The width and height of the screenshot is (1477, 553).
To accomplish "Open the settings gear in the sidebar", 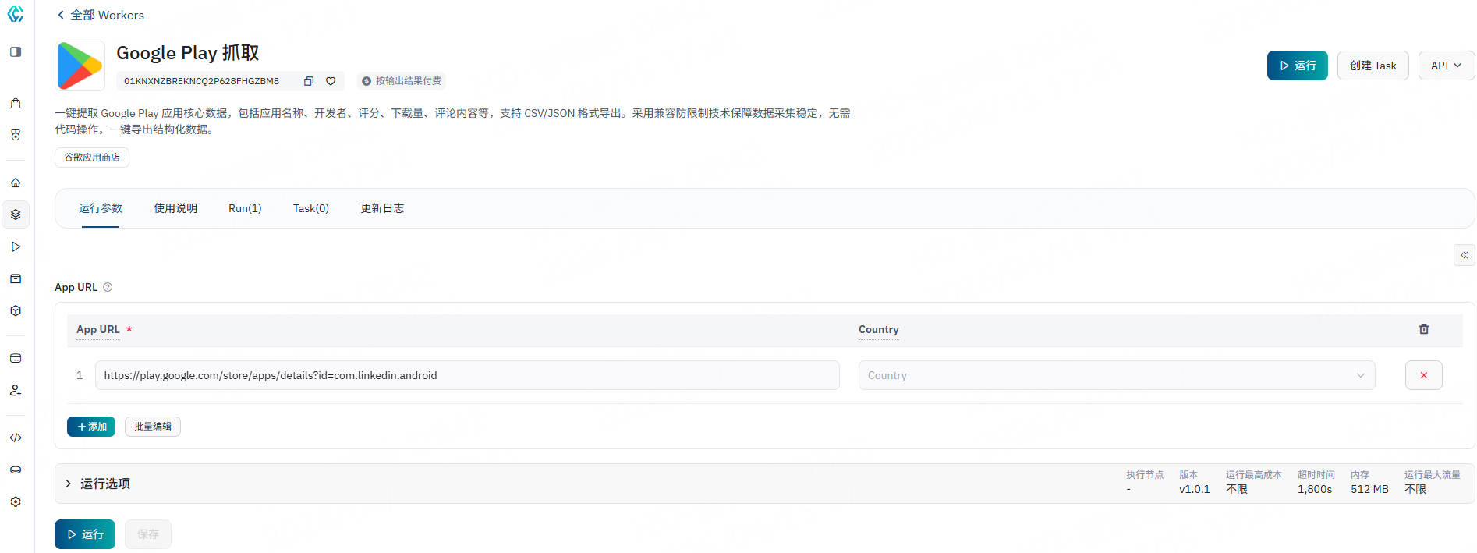I will [16, 502].
